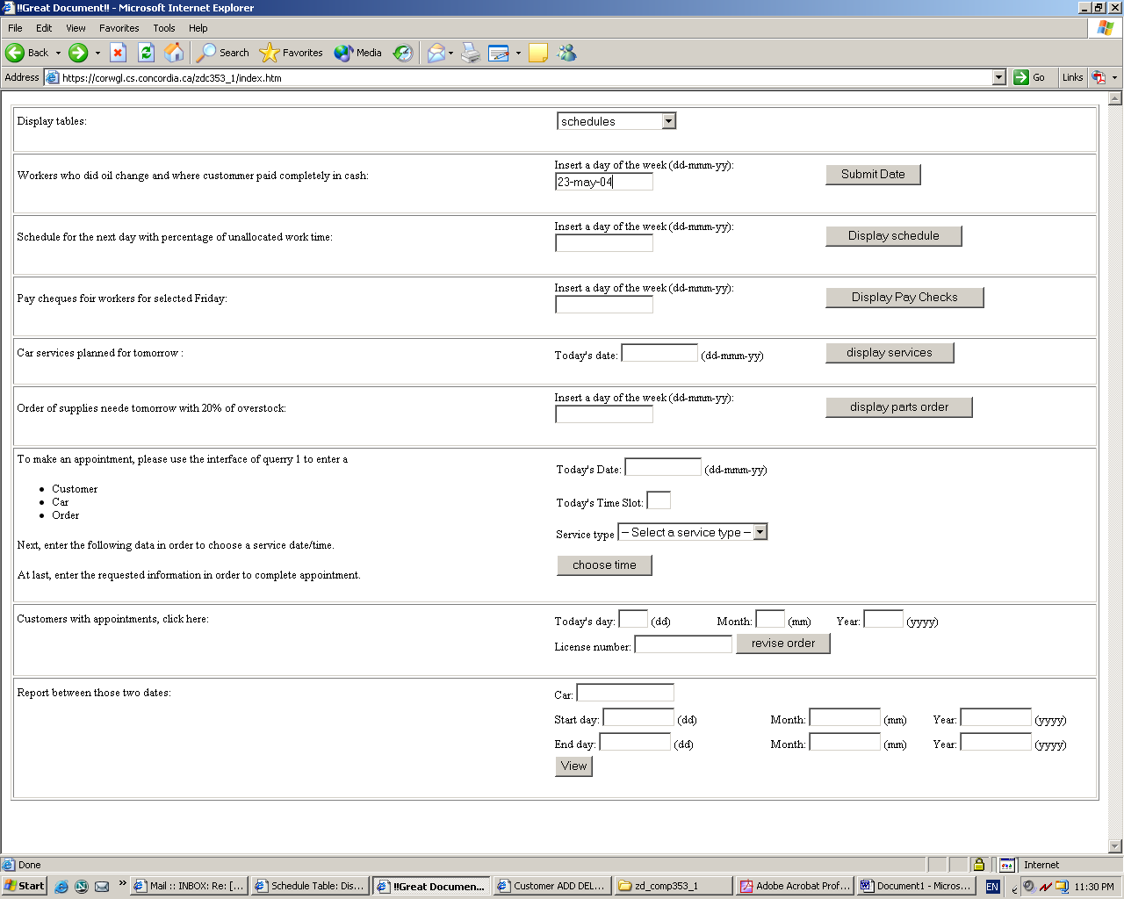Click the oil change date field with 23-may-04
The height and width of the screenshot is (899, 1124).
click(x=604, y=182)
